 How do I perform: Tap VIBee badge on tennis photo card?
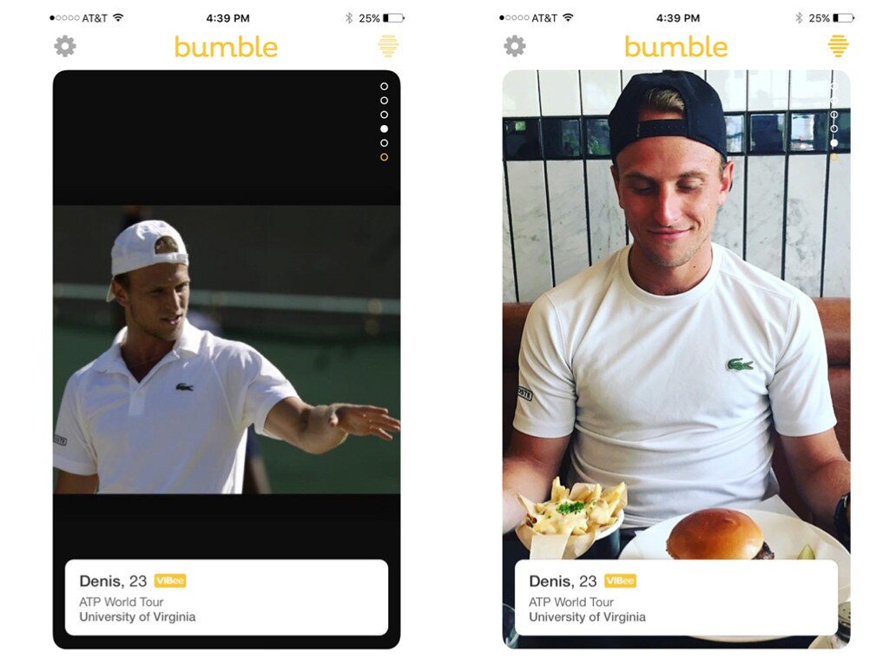(170, 581)
